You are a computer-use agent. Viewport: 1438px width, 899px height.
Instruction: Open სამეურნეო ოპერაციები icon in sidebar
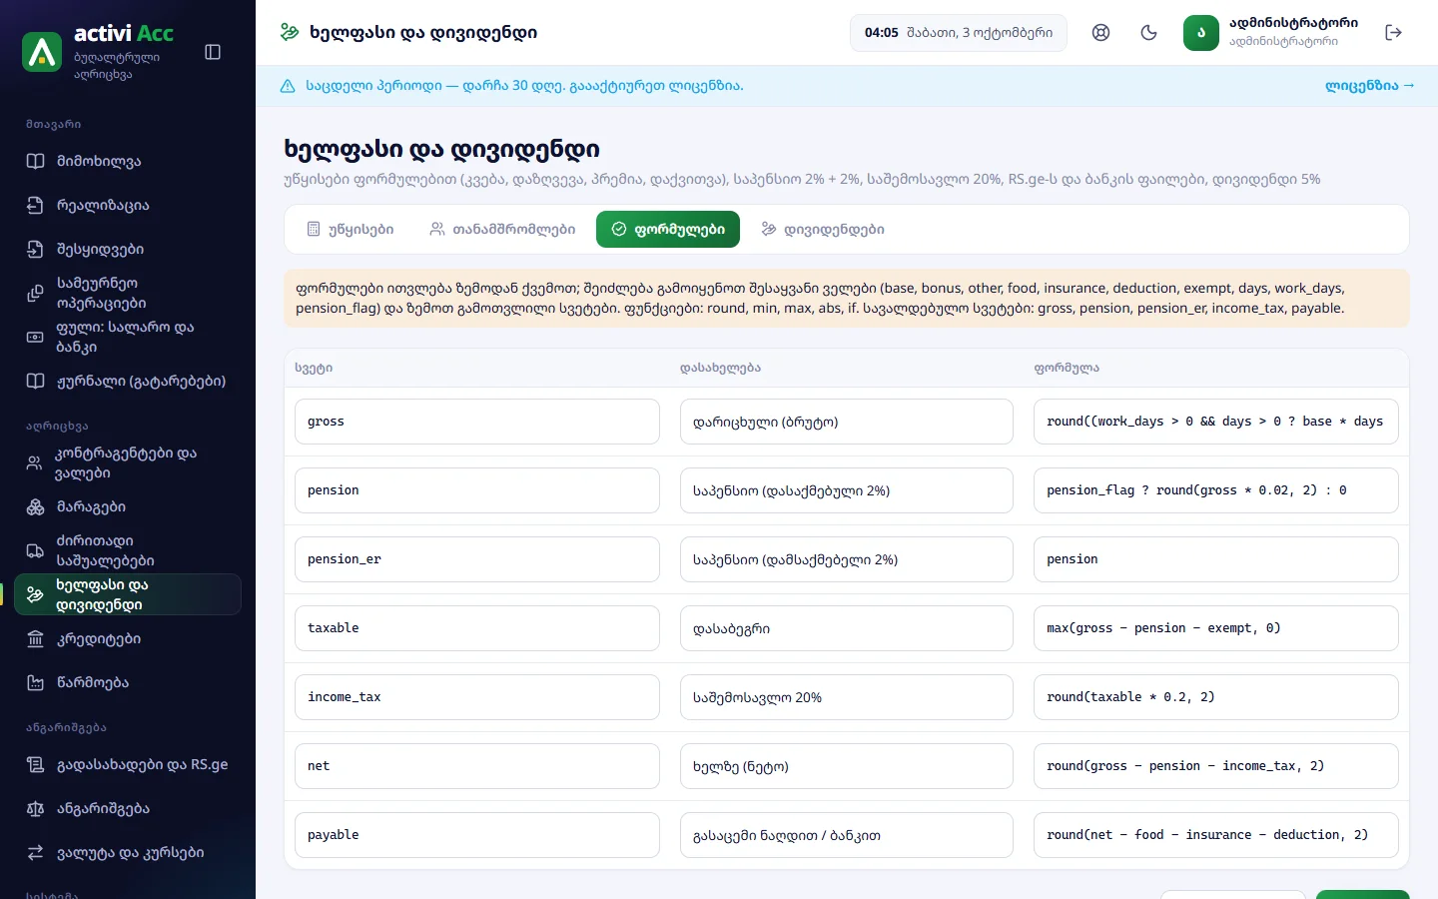tap(35, 293)
